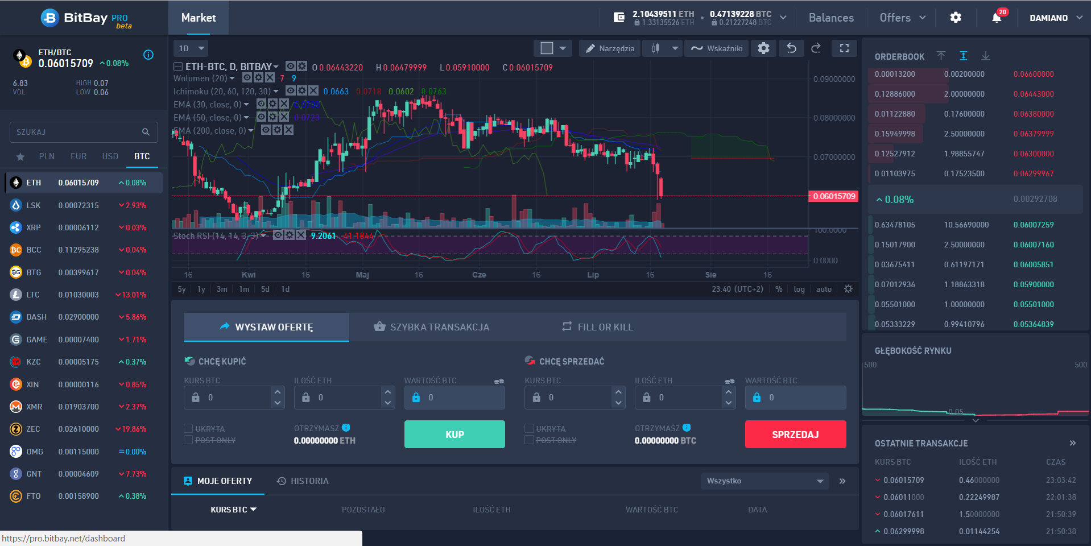Click the market depth chart
This screenshot has width=1091, height=546.
point(976,390)
